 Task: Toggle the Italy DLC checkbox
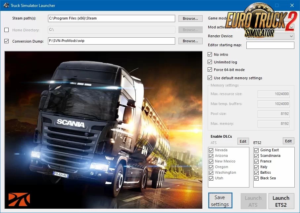[x=256, y=167]
